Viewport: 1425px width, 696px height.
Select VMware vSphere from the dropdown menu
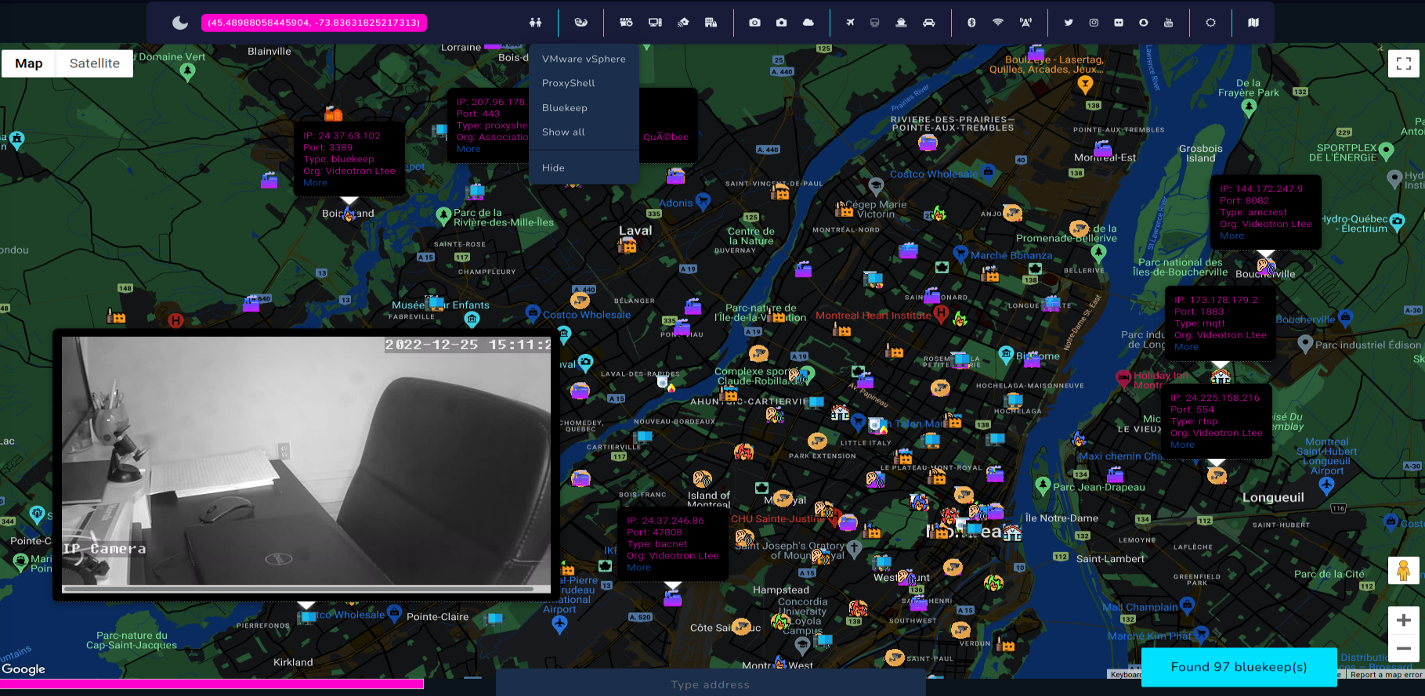[x=584, y=59]
